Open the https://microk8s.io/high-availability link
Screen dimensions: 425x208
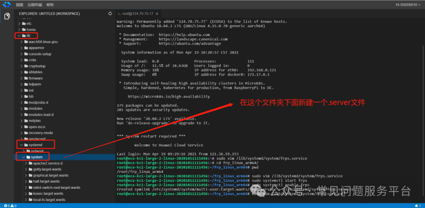pos(169,97)
